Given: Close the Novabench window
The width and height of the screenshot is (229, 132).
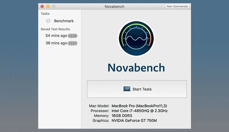Looking at the screenshot, I should point(42,6).
